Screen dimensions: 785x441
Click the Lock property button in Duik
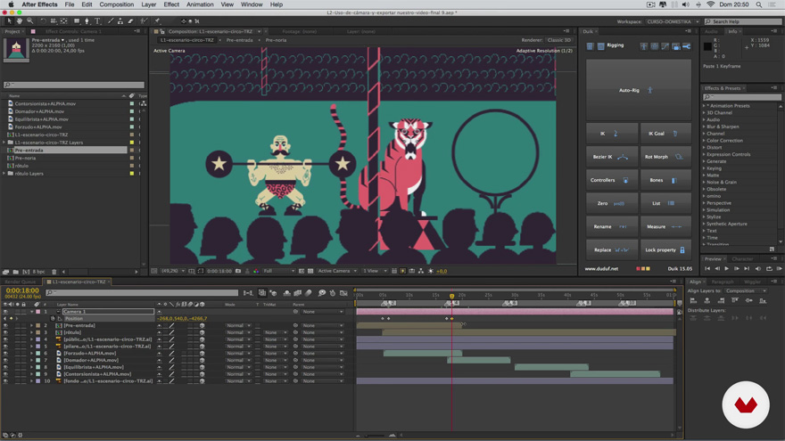(x=665, y=249)
